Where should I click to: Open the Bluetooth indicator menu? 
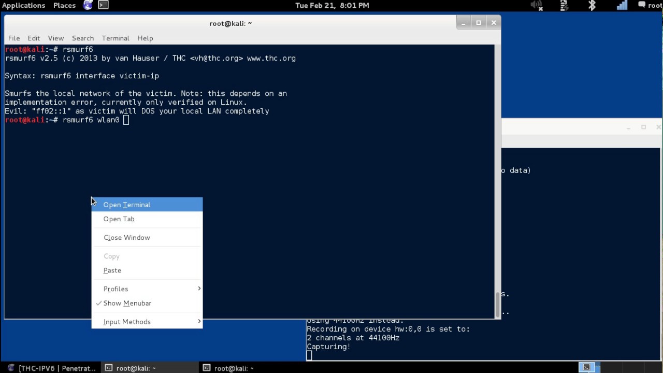pos(592,5)
